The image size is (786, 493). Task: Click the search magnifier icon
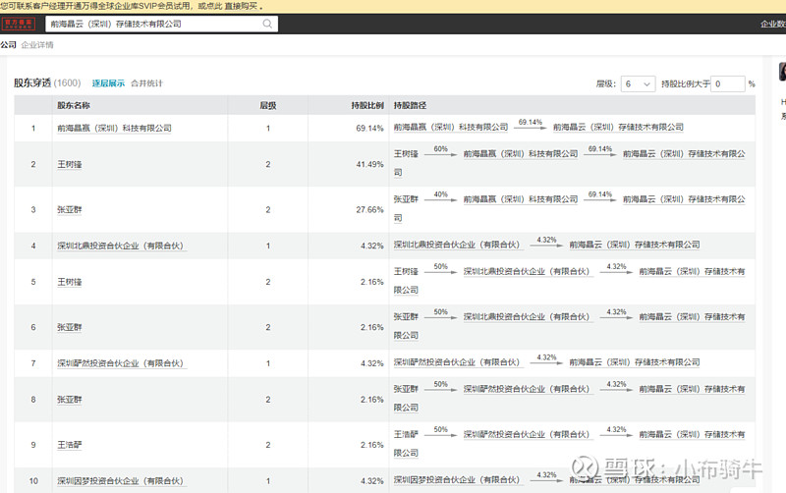tap(267, 24)
